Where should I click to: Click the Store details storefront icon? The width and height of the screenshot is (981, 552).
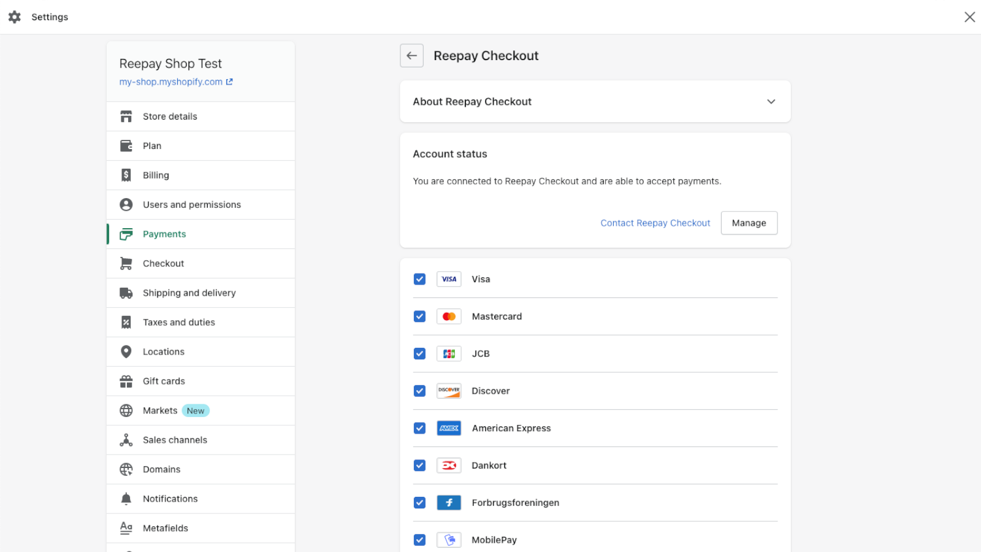point(126,117)
